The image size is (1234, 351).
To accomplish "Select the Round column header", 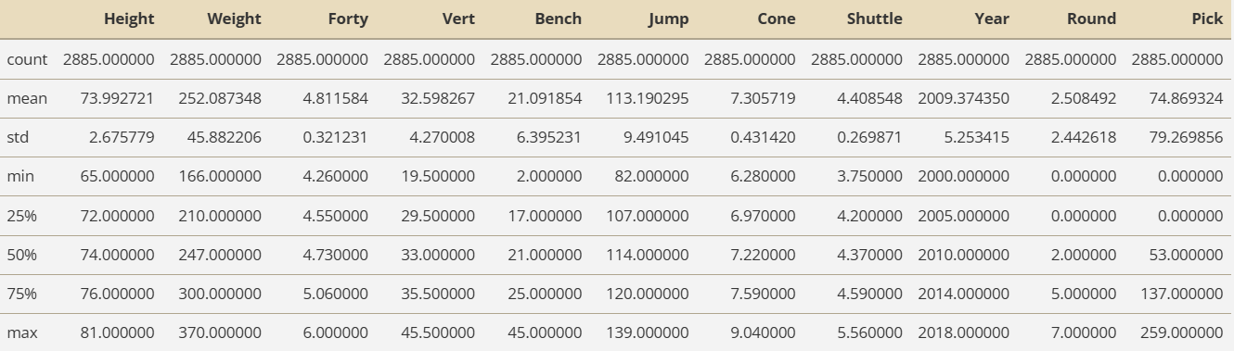I will tap(1091, 19).
